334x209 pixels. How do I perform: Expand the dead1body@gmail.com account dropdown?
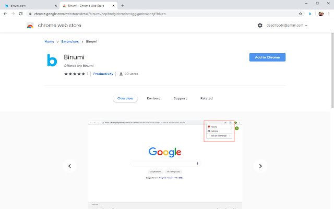tap(287, 26)
